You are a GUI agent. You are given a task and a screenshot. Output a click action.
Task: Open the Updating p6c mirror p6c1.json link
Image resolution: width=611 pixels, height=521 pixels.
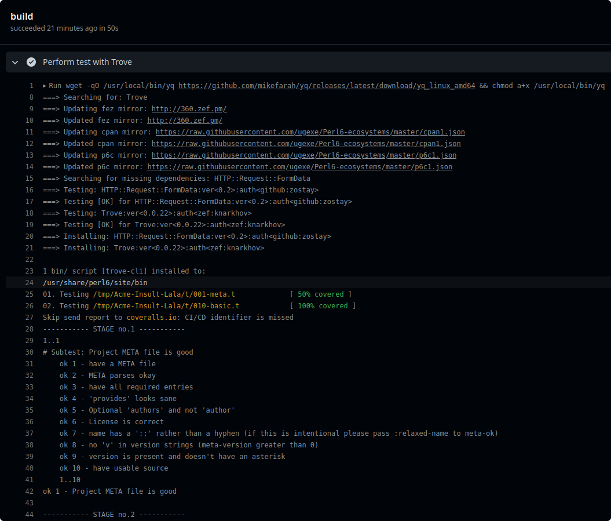303,155
